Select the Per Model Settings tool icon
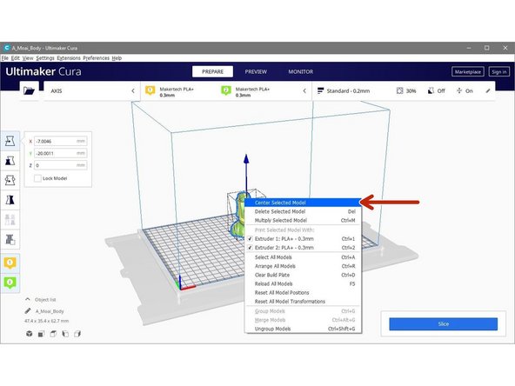The image size is (515, 386). click(10, 220)
